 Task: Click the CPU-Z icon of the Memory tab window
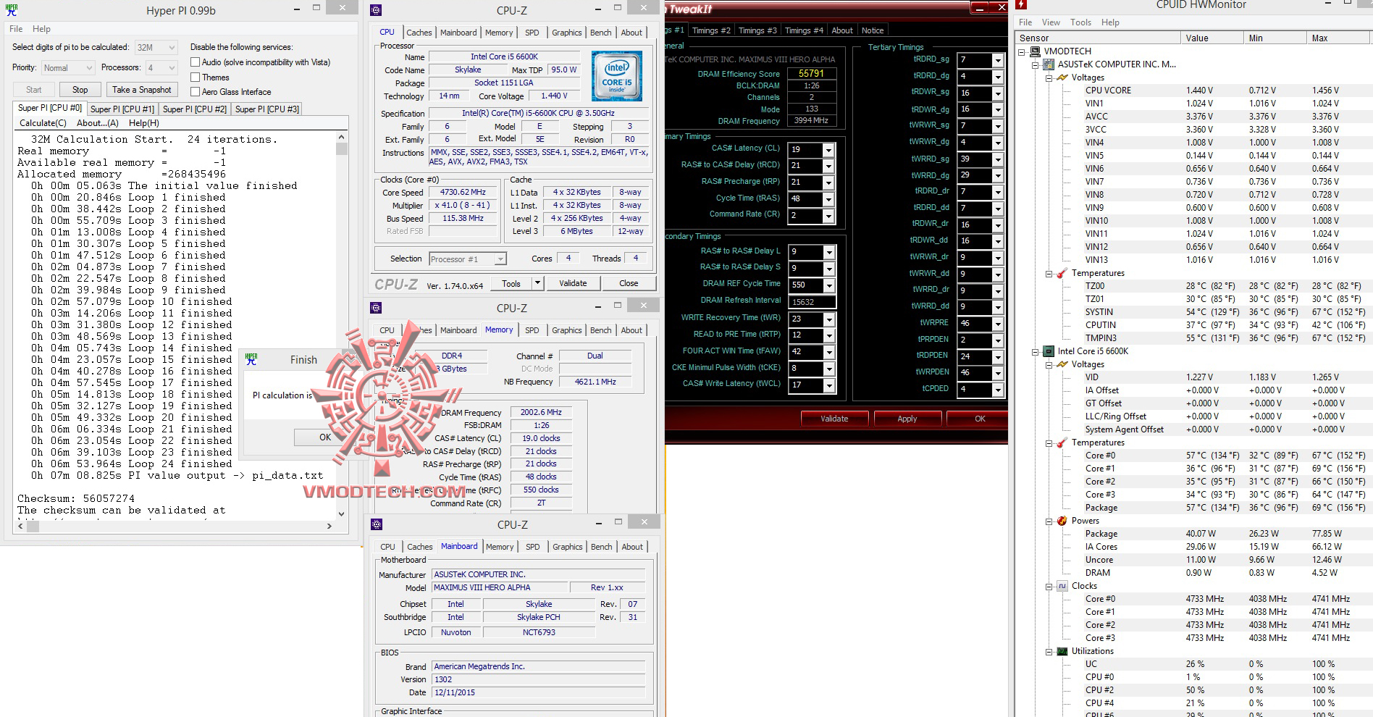coord(376,308)
